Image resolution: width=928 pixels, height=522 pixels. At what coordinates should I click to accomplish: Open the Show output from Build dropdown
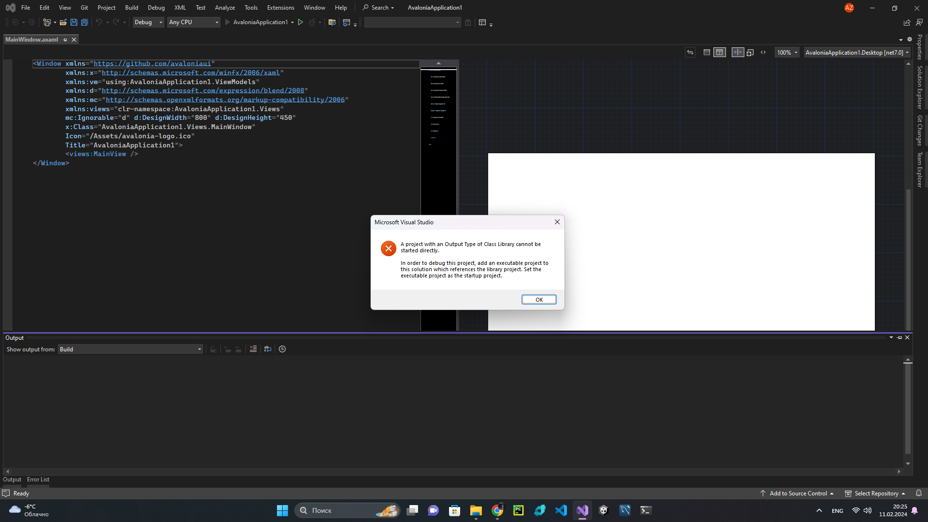click(x=130, y=349)
